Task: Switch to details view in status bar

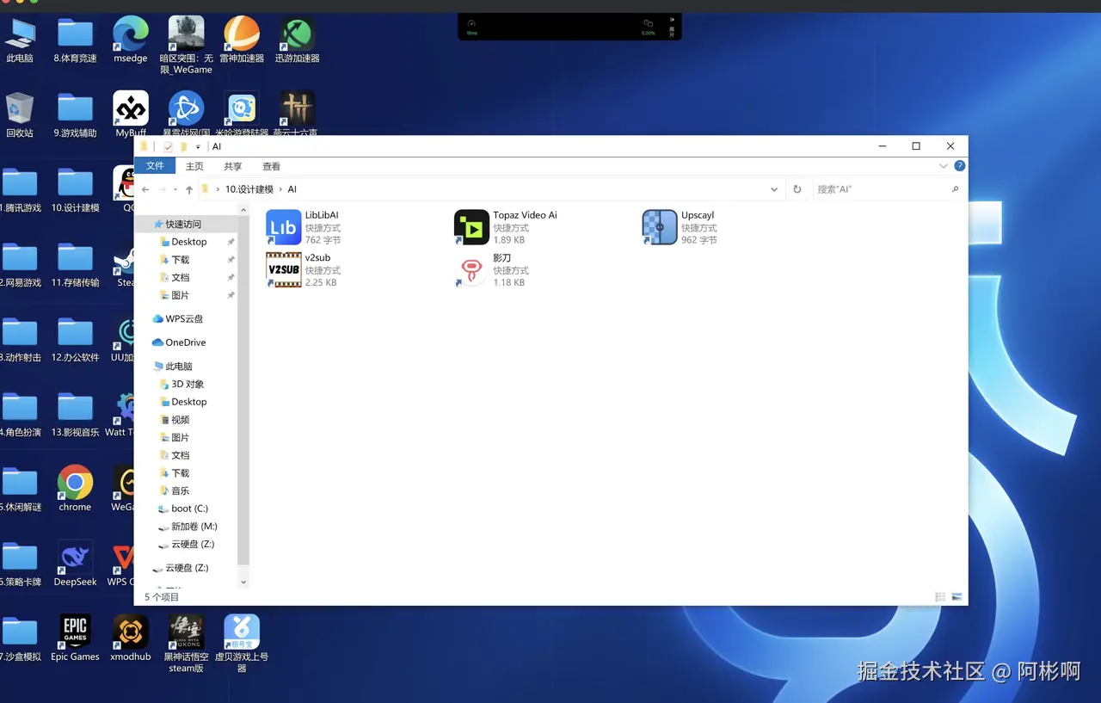Action: (940, 597)
